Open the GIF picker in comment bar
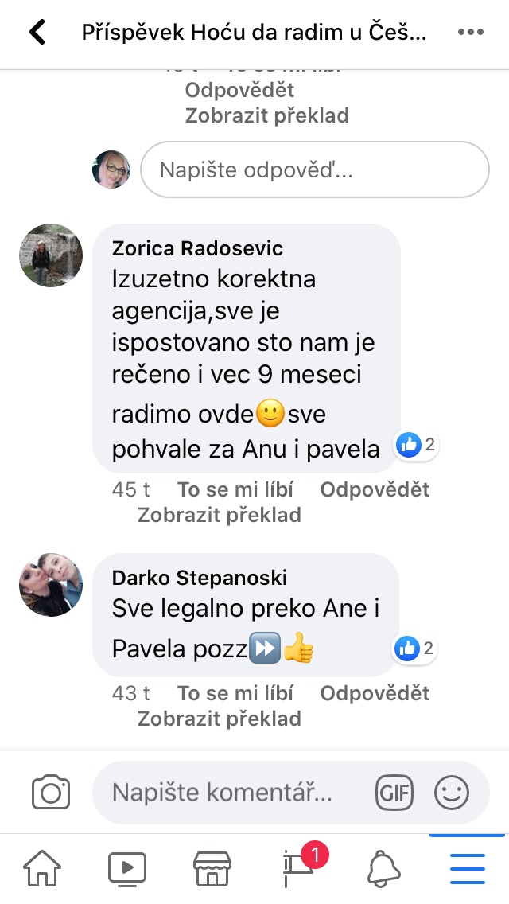The height and width of the screenshot is (904, 509). 394,792
